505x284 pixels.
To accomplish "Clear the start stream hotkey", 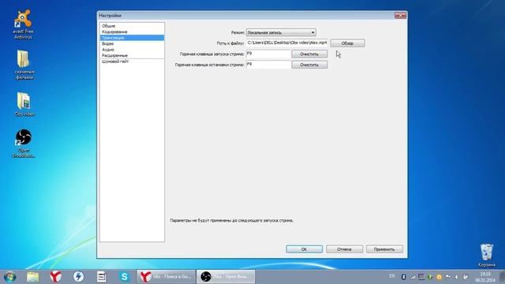I will coord(309,54).
